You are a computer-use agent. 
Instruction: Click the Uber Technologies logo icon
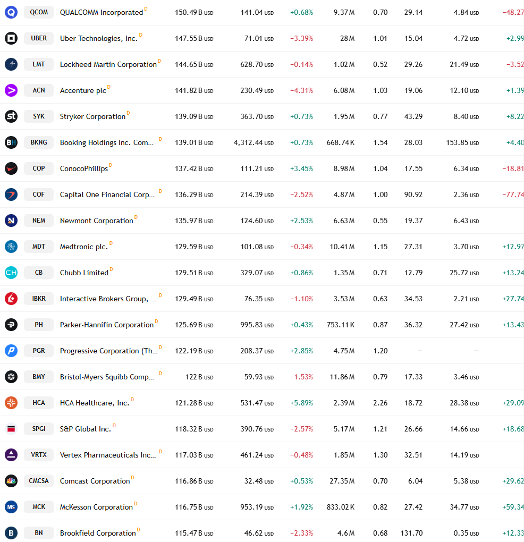(11, 38)
